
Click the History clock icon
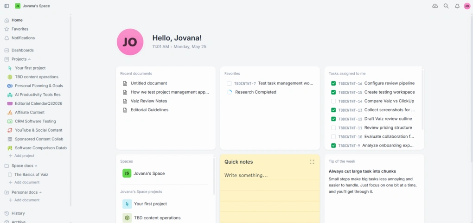coord(6,213)
